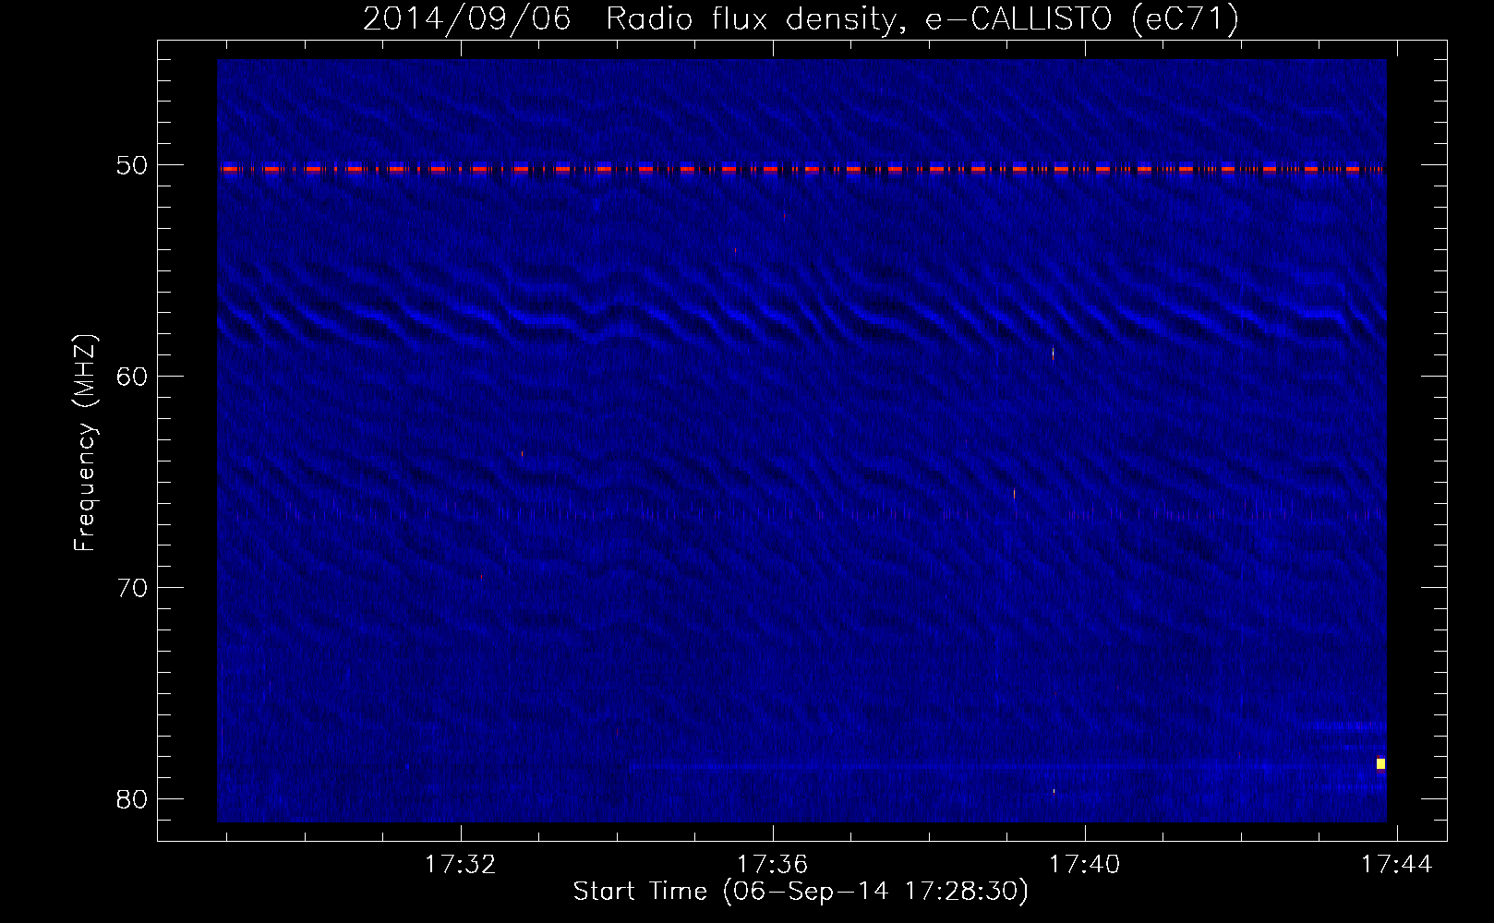
Task: Click the 'Start Time (06-Sep-14 17:28:30)' label
Action: click(x=801, y=892)
